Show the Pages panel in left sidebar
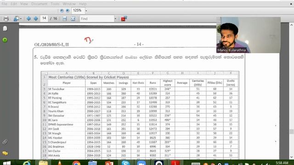The width and height of the screenshot is (294, 165). (x=5, y=28)
